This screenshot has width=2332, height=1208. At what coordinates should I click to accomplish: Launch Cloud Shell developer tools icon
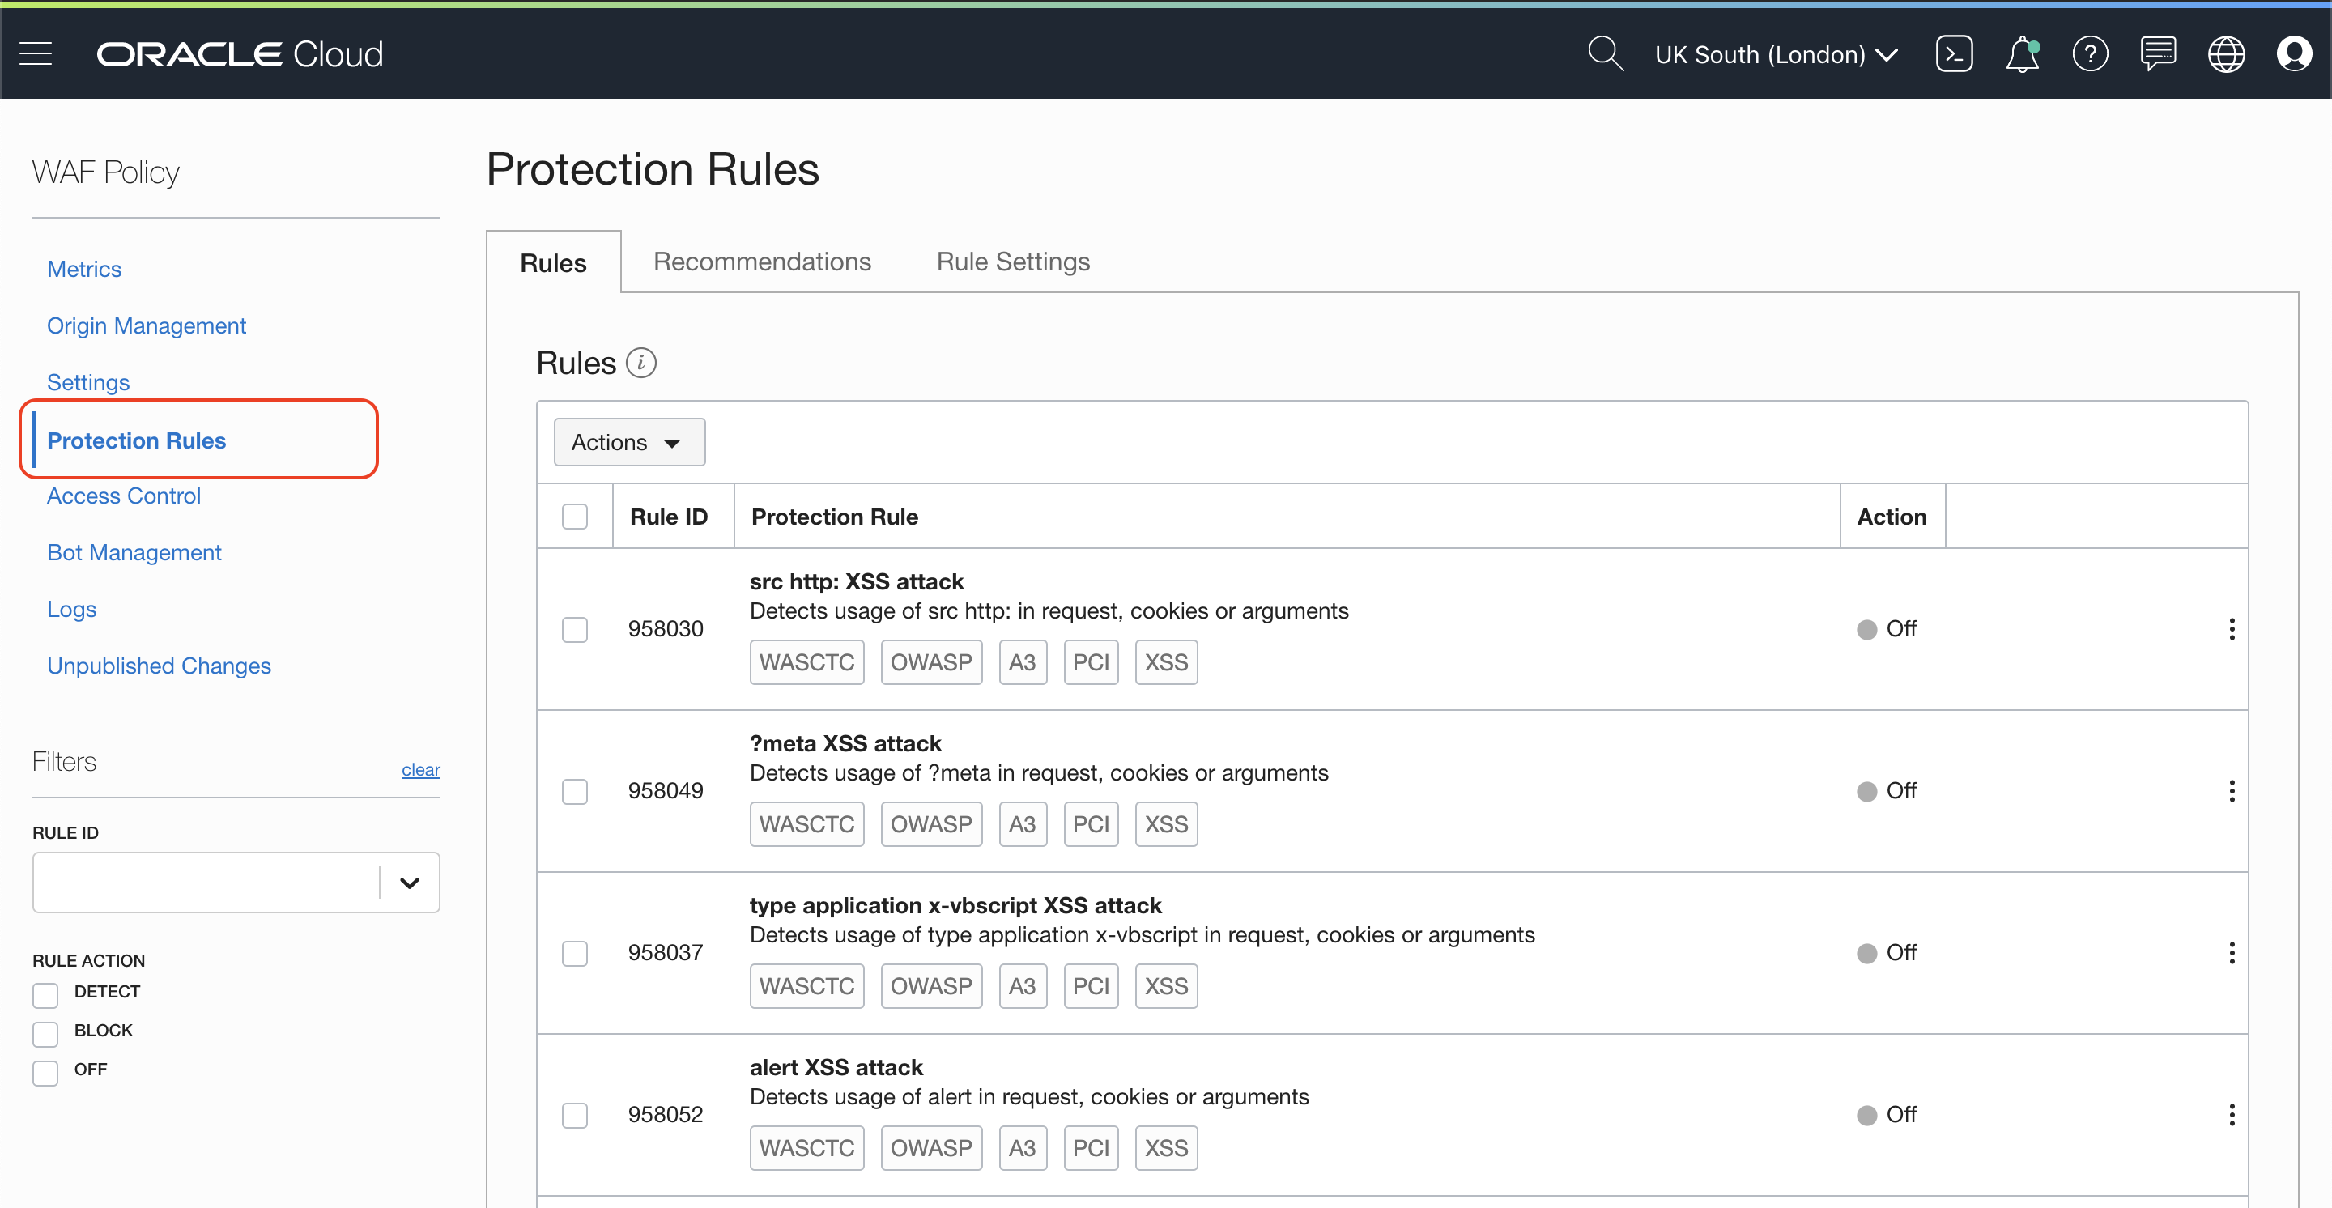[1954, 54]
